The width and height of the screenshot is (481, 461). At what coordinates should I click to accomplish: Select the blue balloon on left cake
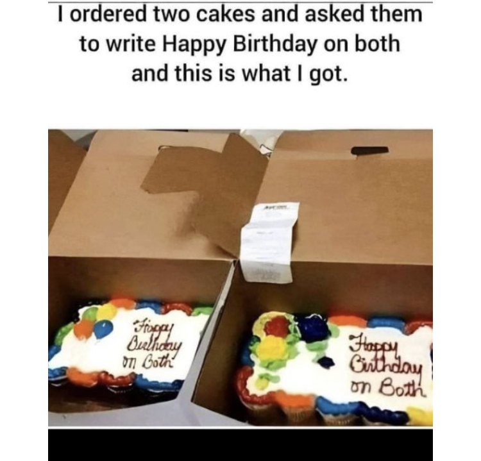103,329
